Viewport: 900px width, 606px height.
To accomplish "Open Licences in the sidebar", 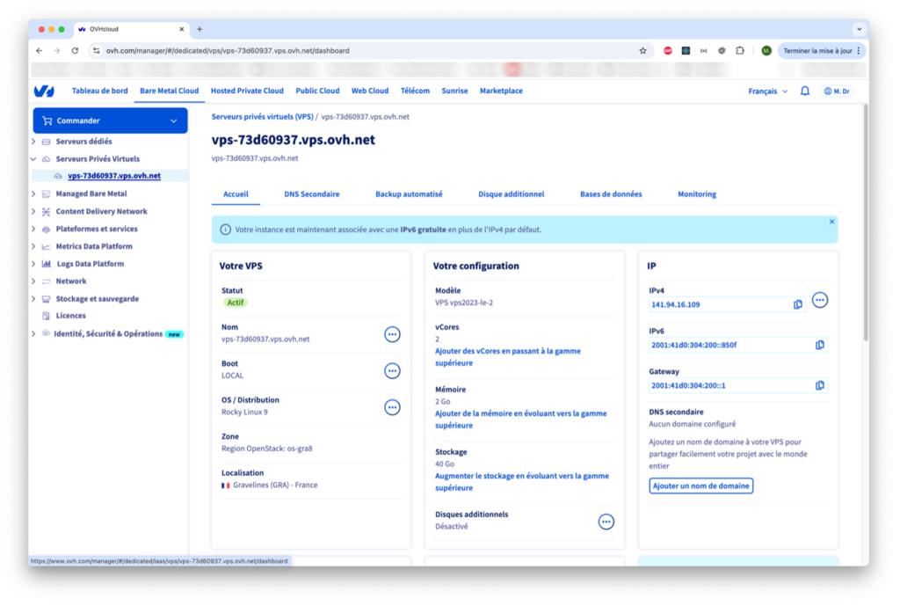I will [70, 316].
